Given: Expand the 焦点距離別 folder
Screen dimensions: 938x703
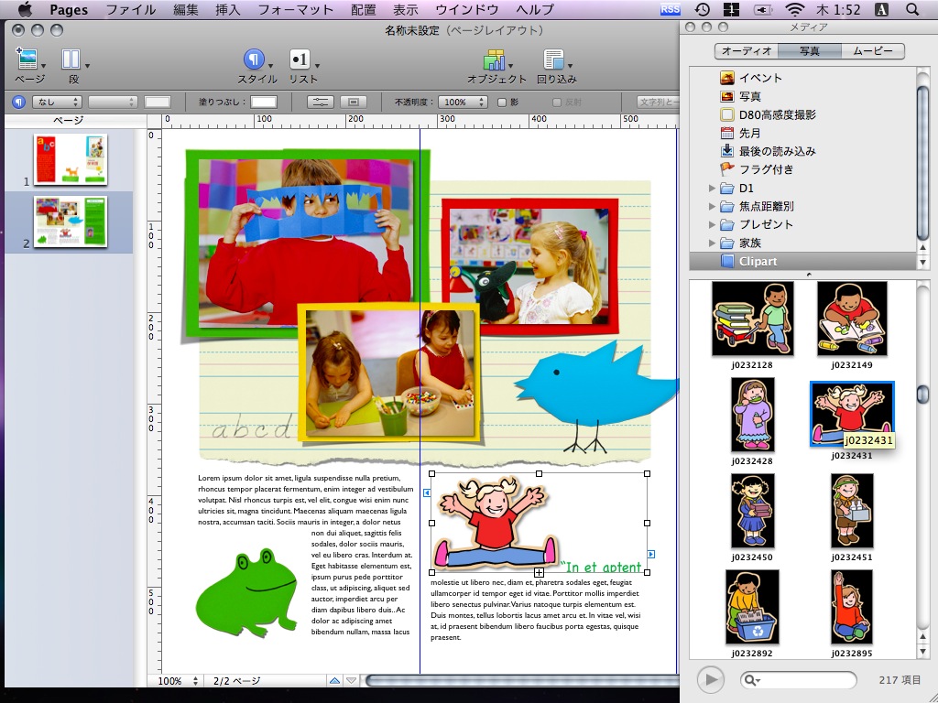Looking at the screenshot, I should click(711, 206).
